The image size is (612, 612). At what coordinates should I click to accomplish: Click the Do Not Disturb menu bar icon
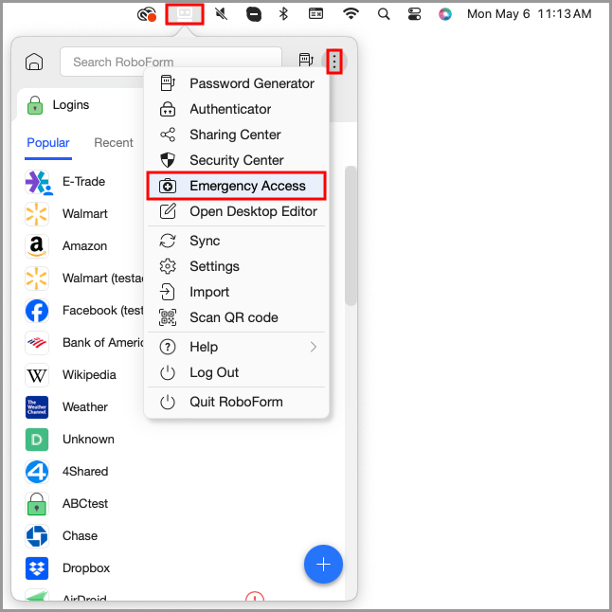click(254, 14)
